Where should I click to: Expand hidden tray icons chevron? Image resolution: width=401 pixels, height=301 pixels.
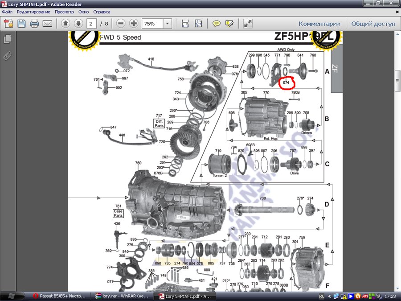coord(329,297)
